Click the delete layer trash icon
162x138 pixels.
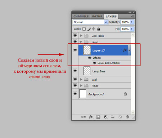pyautogui.click(x=127, y=117)
